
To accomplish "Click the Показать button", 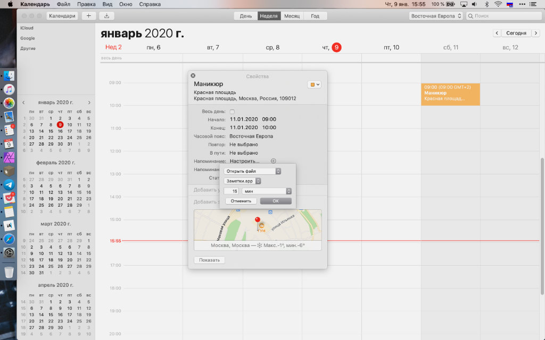I will click(209, 260).
